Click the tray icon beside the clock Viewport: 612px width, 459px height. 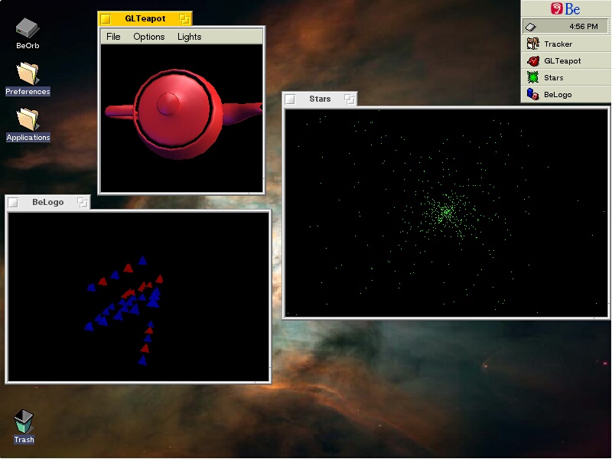pyautogui.click(x=531, y=27)
